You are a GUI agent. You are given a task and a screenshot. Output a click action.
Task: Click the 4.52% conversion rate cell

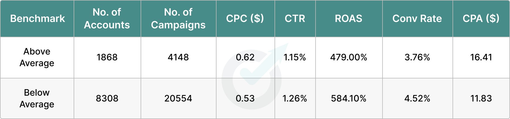click(x=417, y=98)
